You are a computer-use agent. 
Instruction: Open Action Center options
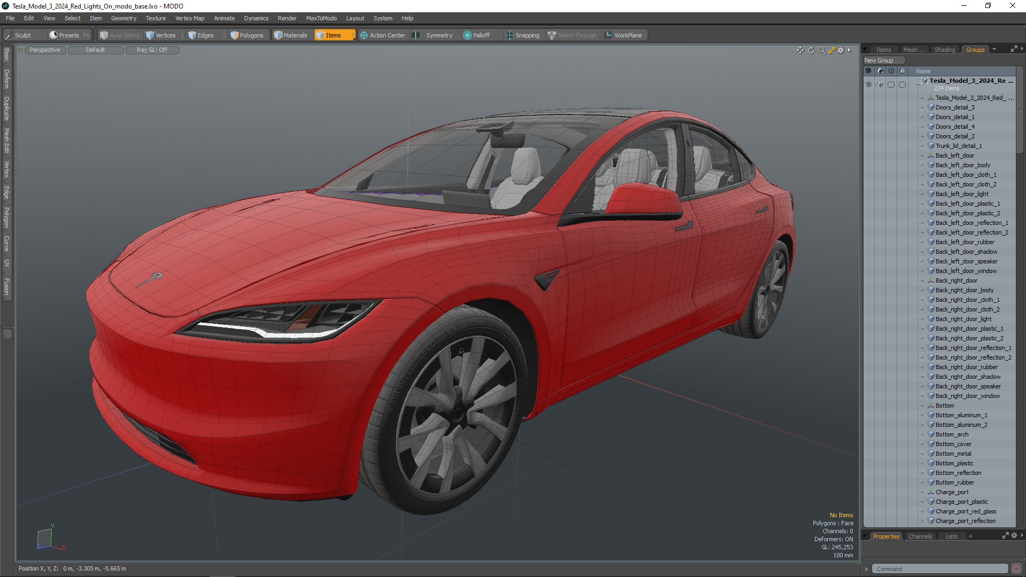pyautogui.click(x=383, y=35)
